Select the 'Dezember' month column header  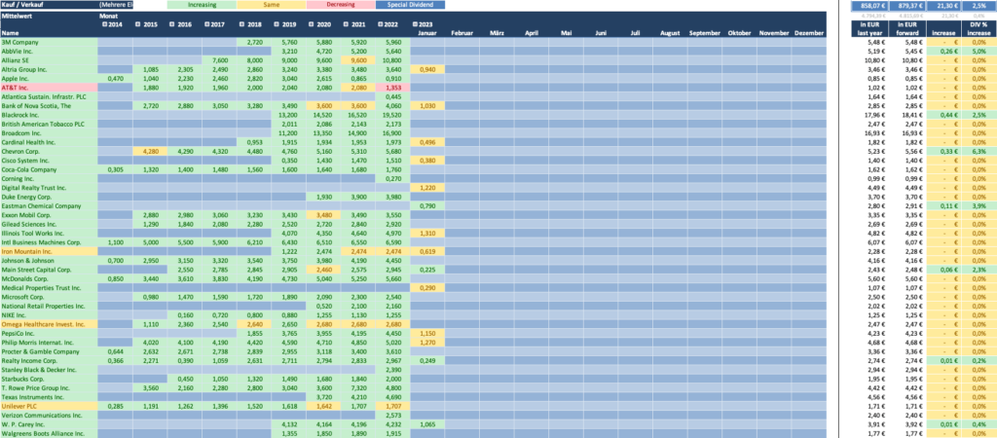(x=809, y=33)
